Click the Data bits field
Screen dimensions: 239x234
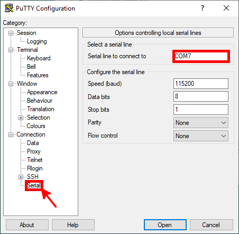coord(201,96)
